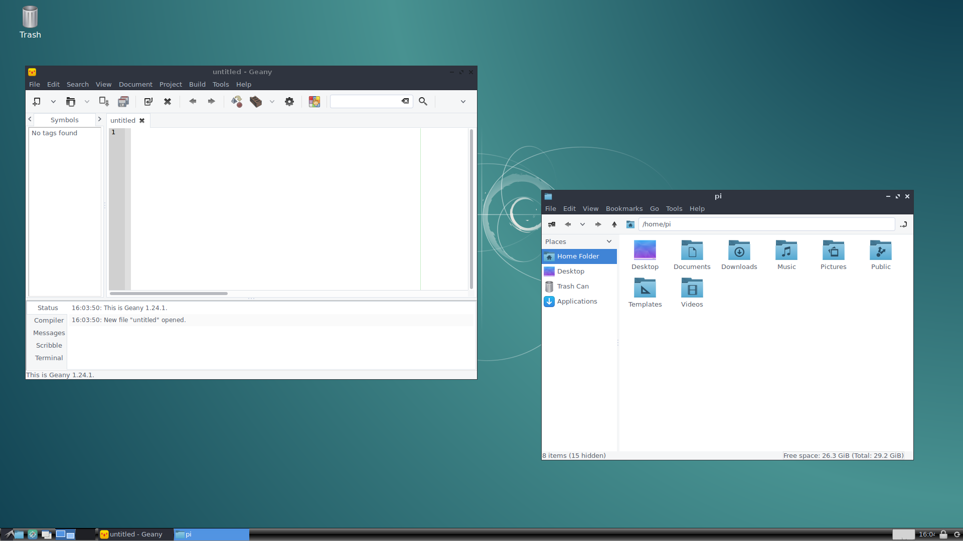Click the Geany editor horizontal scrollbar
This screenshot has width=963, height=541.
point(169,294)
